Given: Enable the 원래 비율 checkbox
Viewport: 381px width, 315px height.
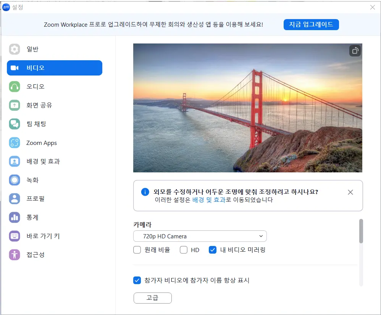Looking at the screenshot, I should (x=137, y=250).
